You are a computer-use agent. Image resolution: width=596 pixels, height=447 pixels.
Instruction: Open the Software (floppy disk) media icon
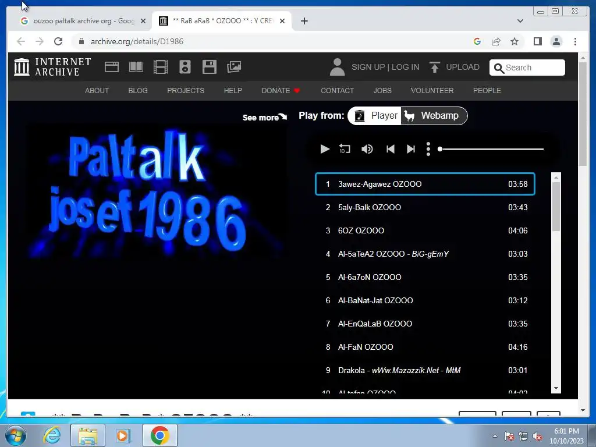210,67
